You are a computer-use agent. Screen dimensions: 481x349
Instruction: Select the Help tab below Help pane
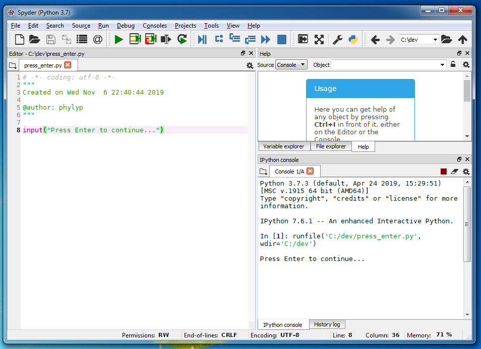(363, 147)
